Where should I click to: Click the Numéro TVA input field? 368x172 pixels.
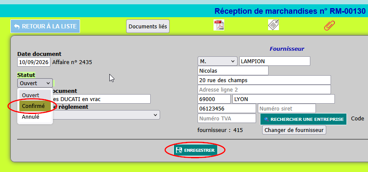click(x=227, y=118)
